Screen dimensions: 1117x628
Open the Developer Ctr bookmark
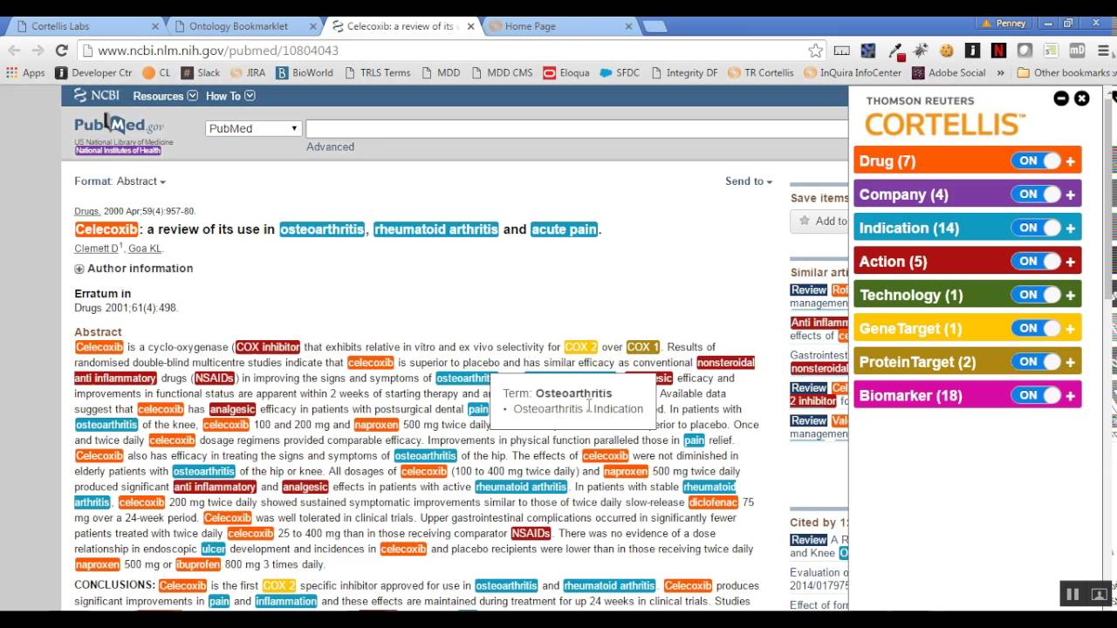[94, 73]
